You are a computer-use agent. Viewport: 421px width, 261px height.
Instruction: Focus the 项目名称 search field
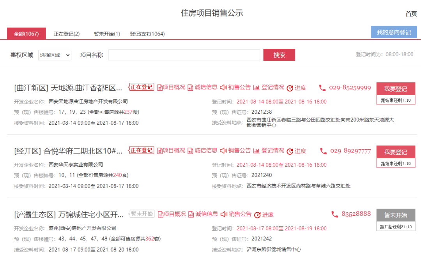coord(184,55)
